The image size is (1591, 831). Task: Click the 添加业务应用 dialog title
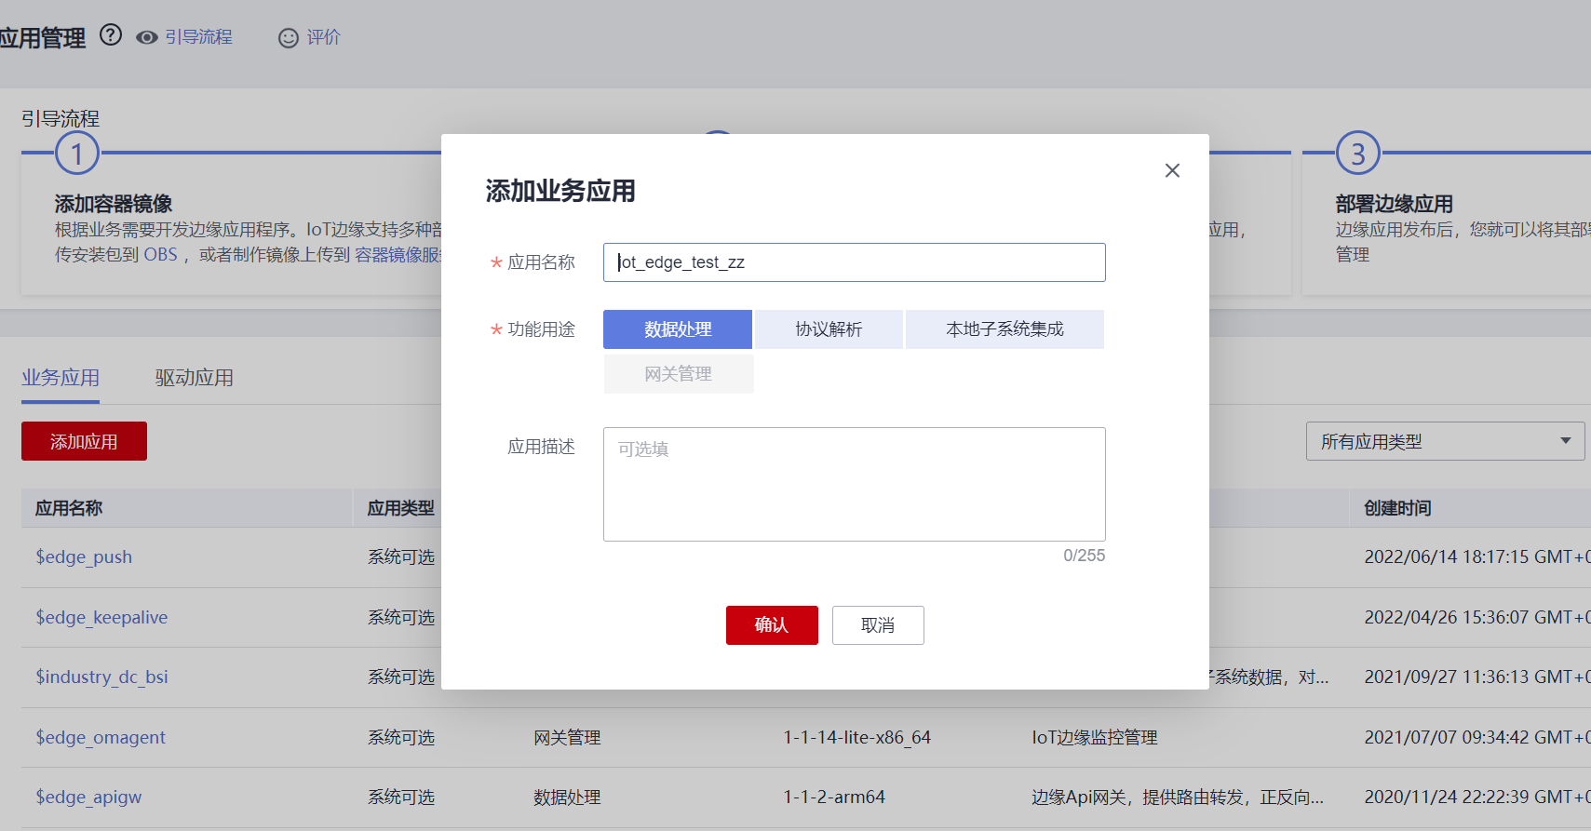point(560,191)
